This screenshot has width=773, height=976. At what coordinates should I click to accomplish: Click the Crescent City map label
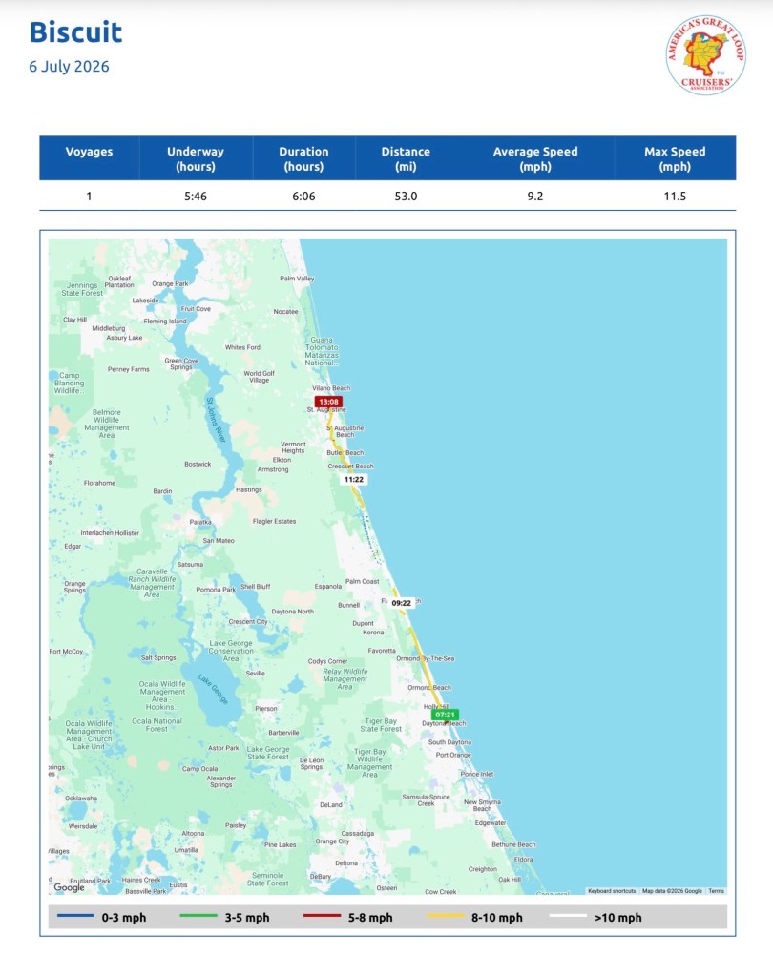pos(248,622)
